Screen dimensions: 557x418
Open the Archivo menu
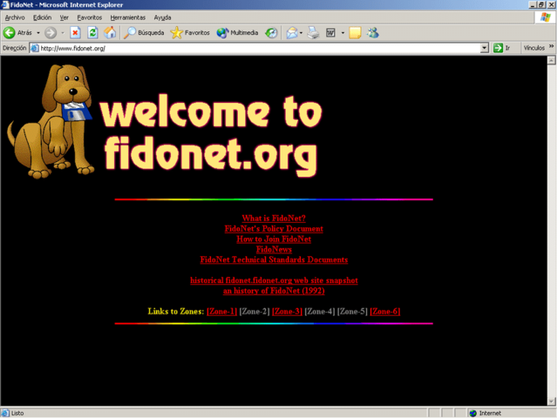(x=15, y=17)
